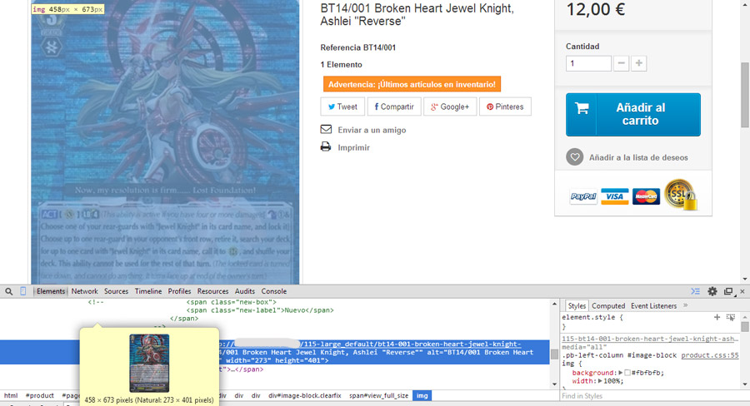
Task: Toggle element state icon in Styles pane
Action: tap(730, 317)
